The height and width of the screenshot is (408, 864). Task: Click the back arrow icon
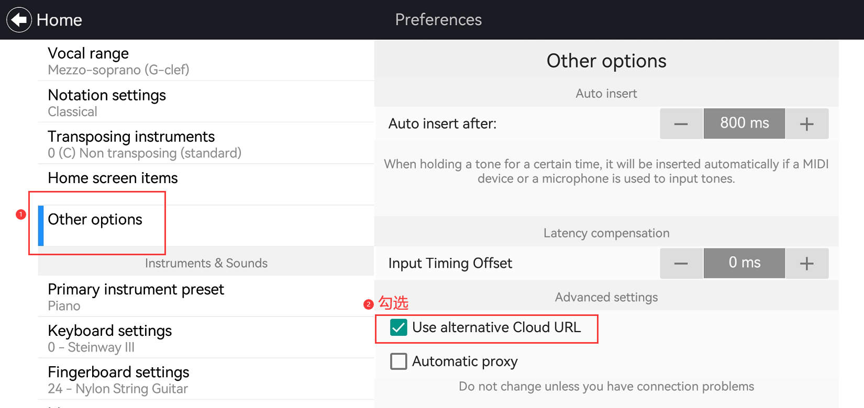(x=19, y=20)
